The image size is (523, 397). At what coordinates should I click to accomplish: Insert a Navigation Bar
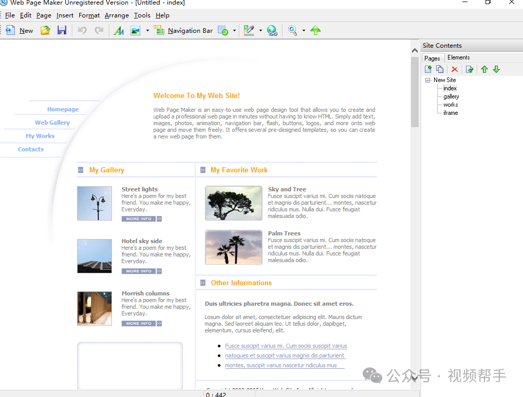click(183, 30)
